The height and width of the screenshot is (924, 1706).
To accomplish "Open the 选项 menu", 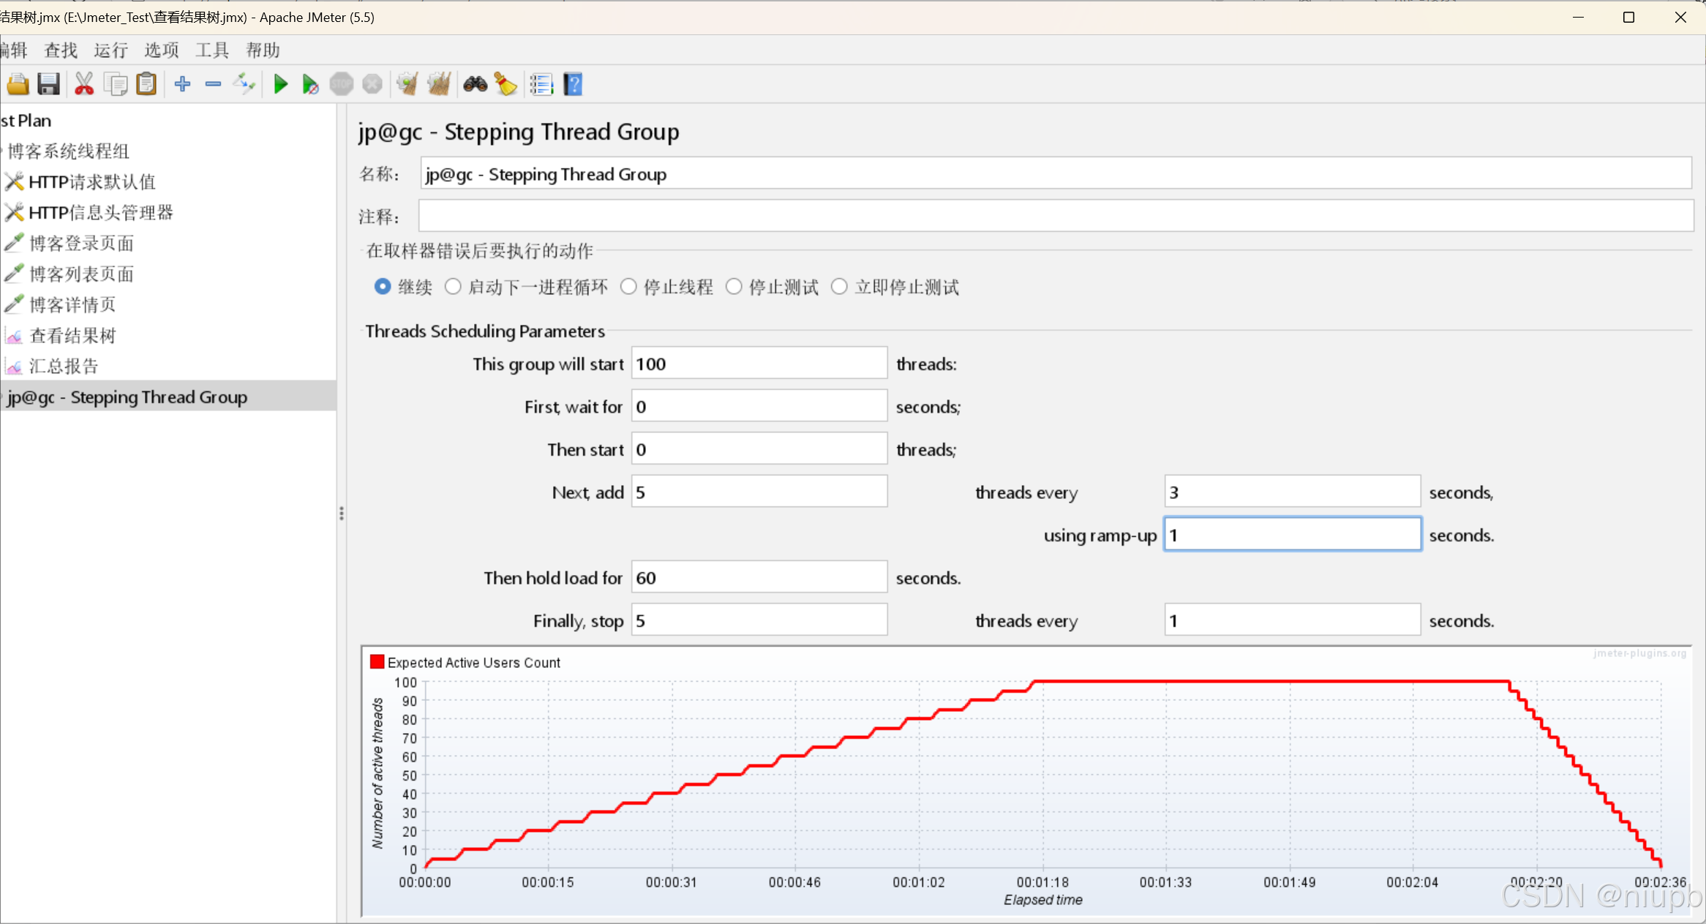I will point(161,50).
